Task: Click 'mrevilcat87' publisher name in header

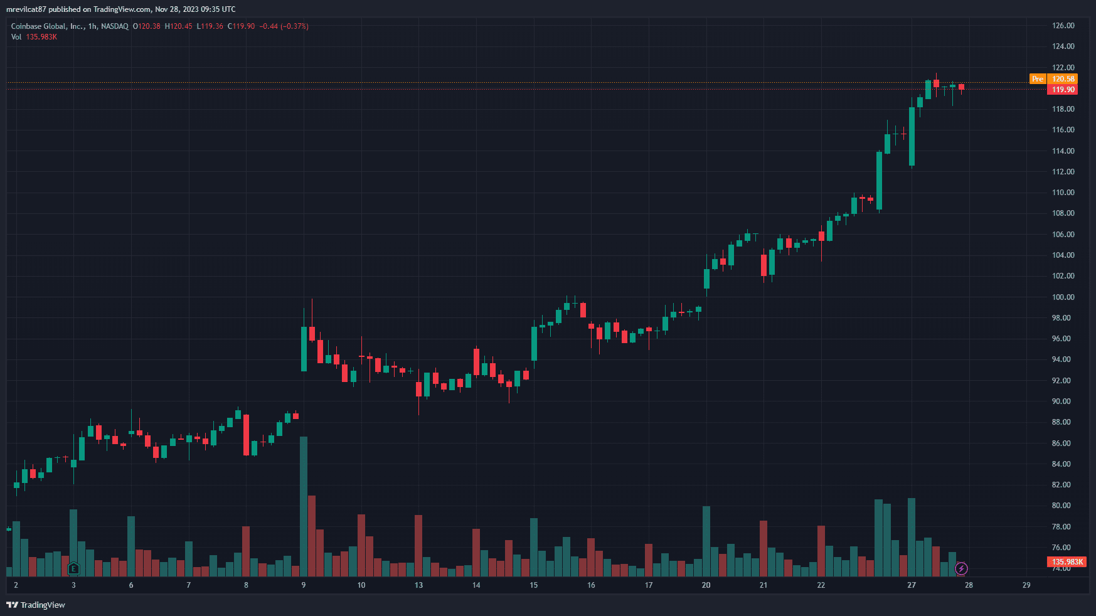Action: click(x=26, y=9)
